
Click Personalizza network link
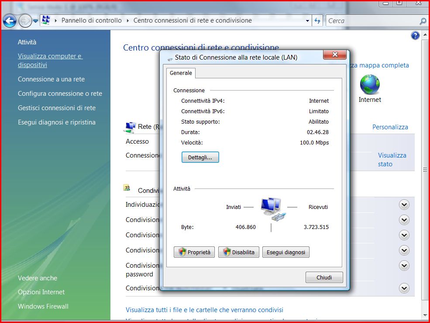coord(390,127)
